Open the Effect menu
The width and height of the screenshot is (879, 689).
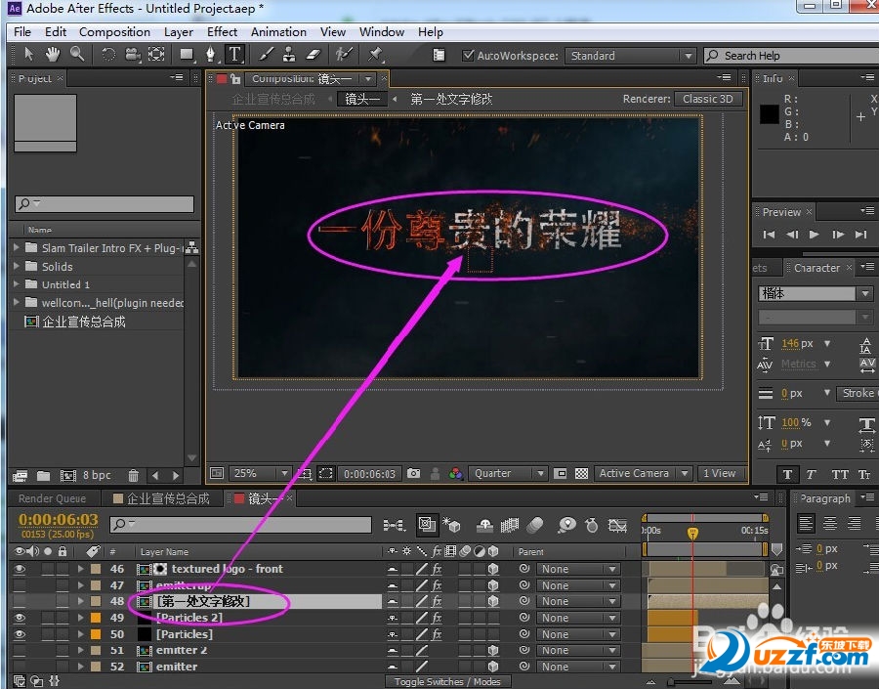(222, 32)
